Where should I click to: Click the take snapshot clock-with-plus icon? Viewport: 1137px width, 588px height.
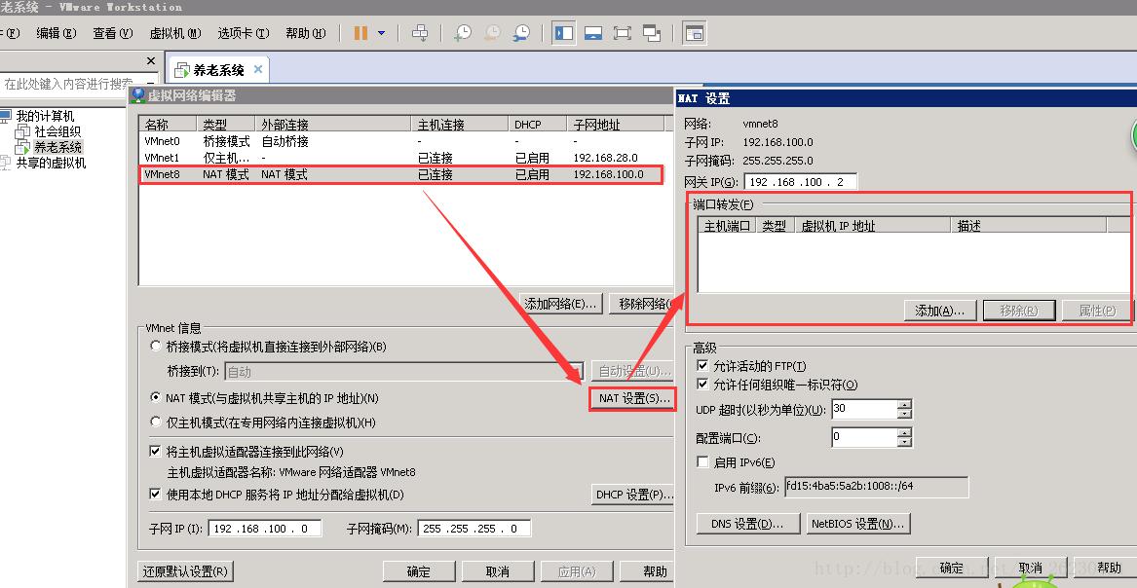tap(462, 33)
